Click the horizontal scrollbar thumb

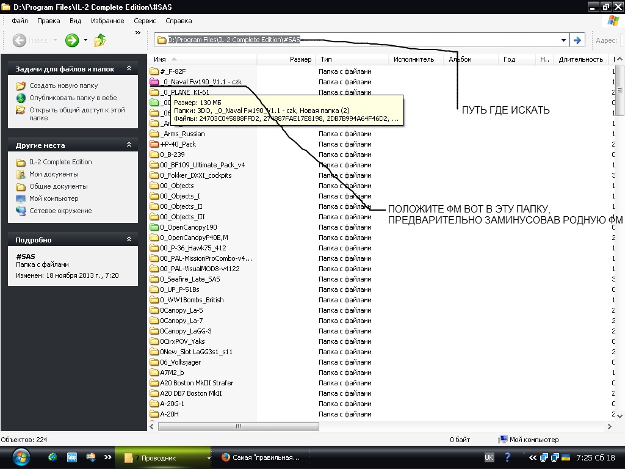click(239, 426)
